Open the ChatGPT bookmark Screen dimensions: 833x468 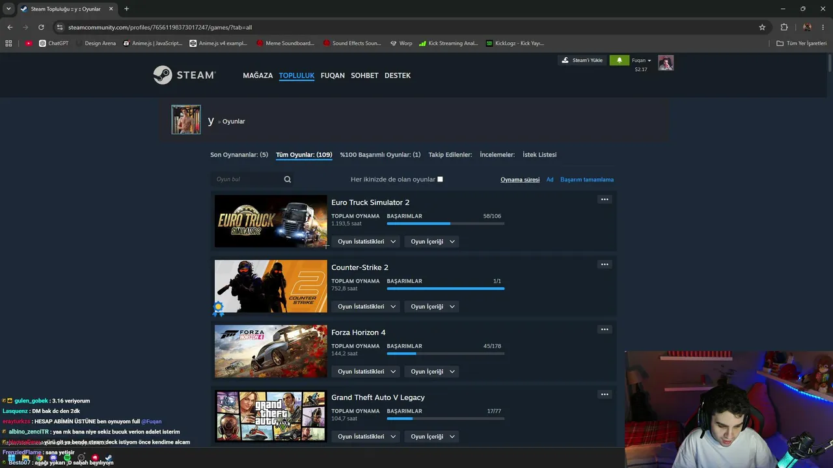tap(53, 44)
